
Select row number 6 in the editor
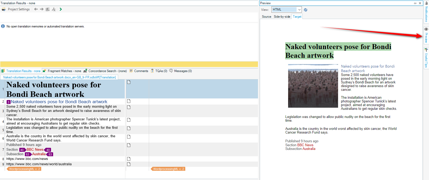tap(3, 138)
